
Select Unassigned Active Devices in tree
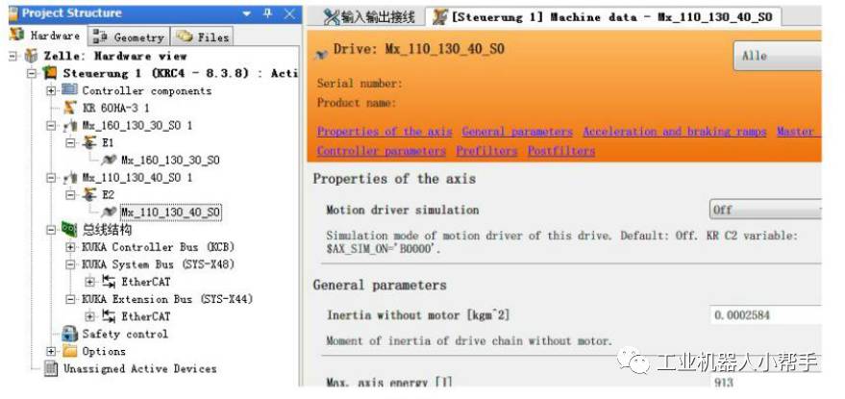click(139, 368)
